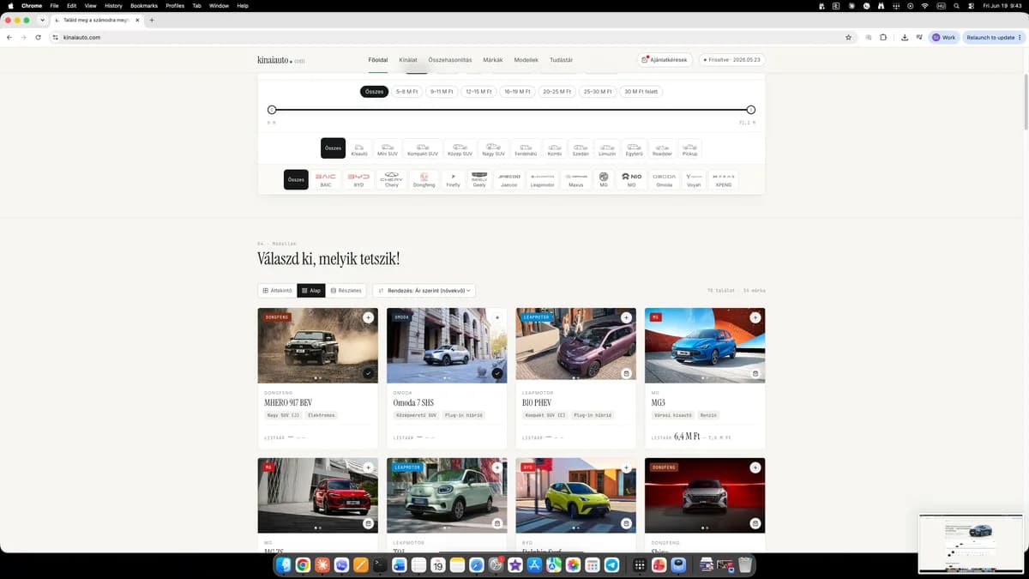
Task: Filter by BYD brand logo
Action: pos(358,179)
